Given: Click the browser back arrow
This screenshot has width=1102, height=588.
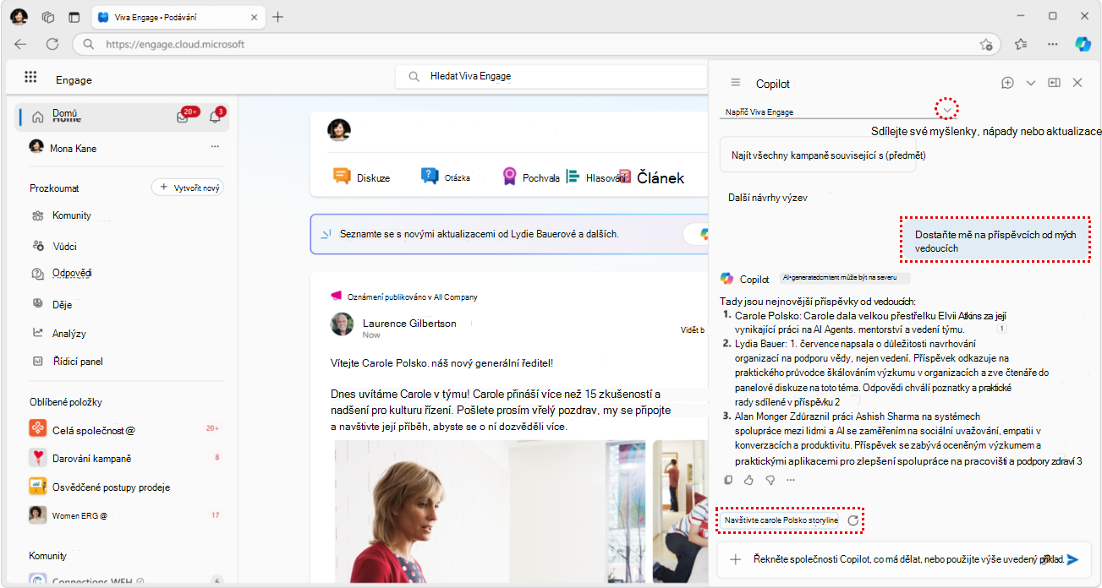Looking at the screenshot, I should coord(20,44).
